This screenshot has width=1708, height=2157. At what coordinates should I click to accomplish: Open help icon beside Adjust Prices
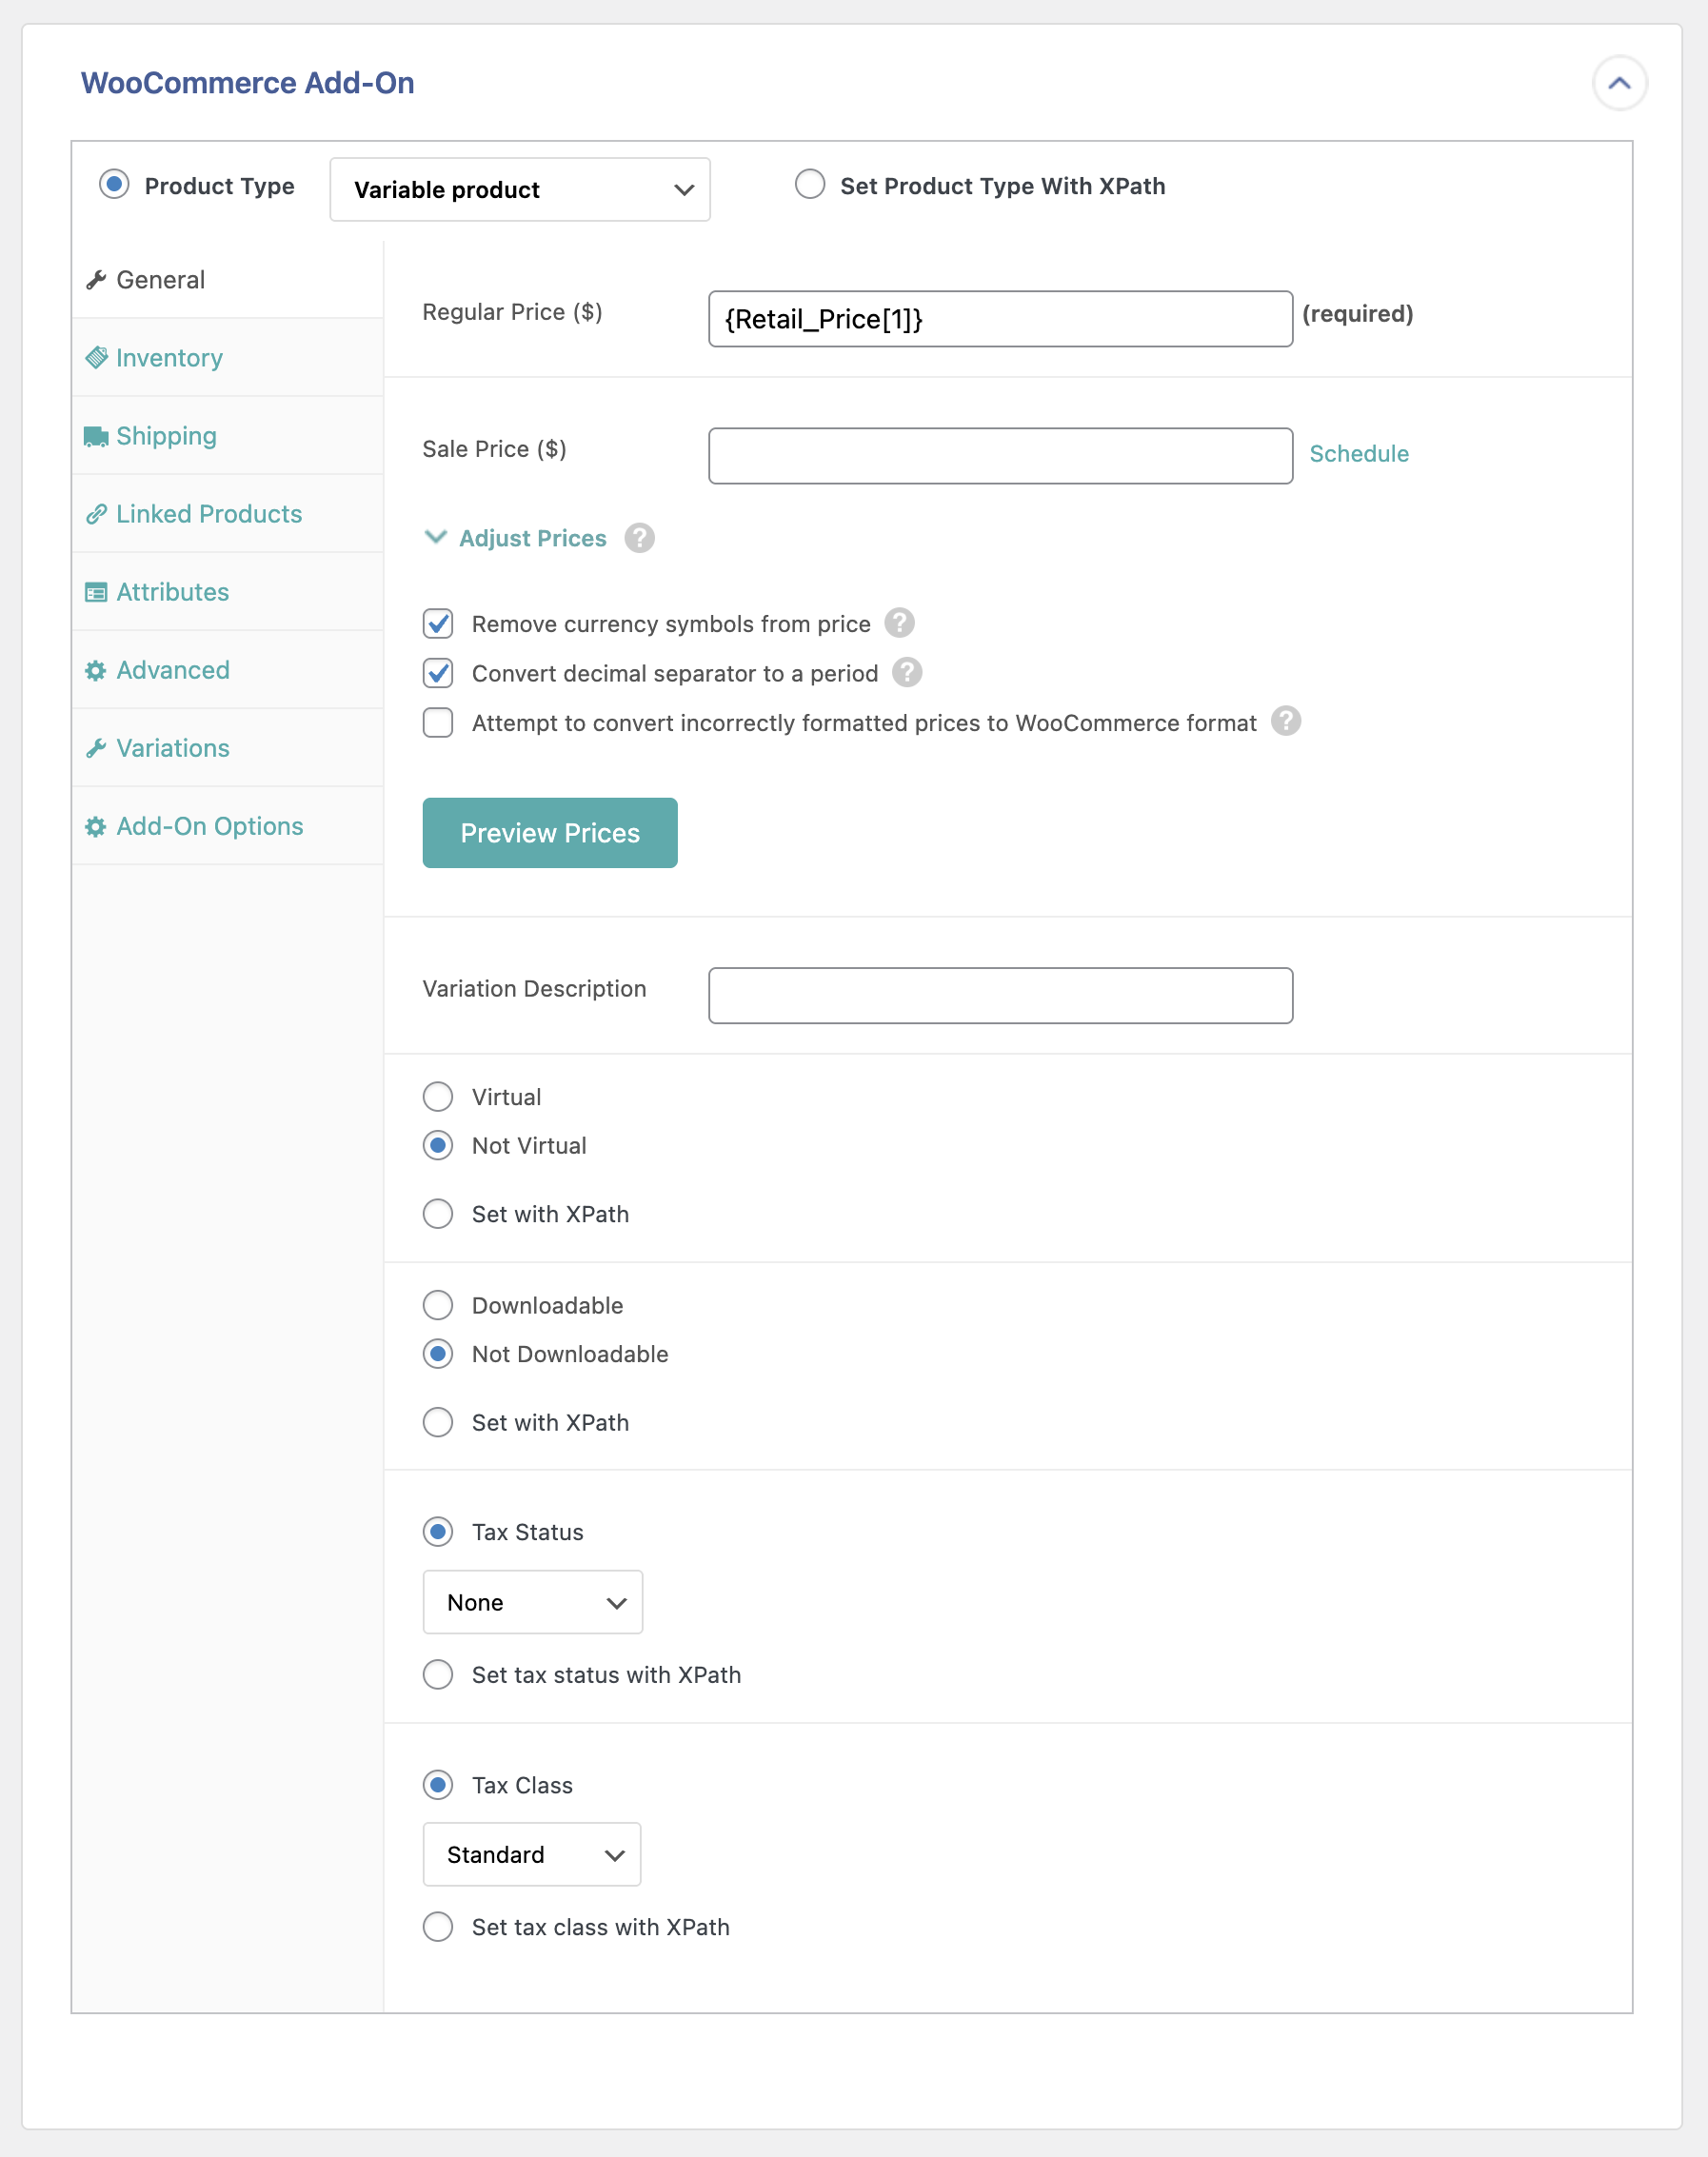tap(639, 539)
